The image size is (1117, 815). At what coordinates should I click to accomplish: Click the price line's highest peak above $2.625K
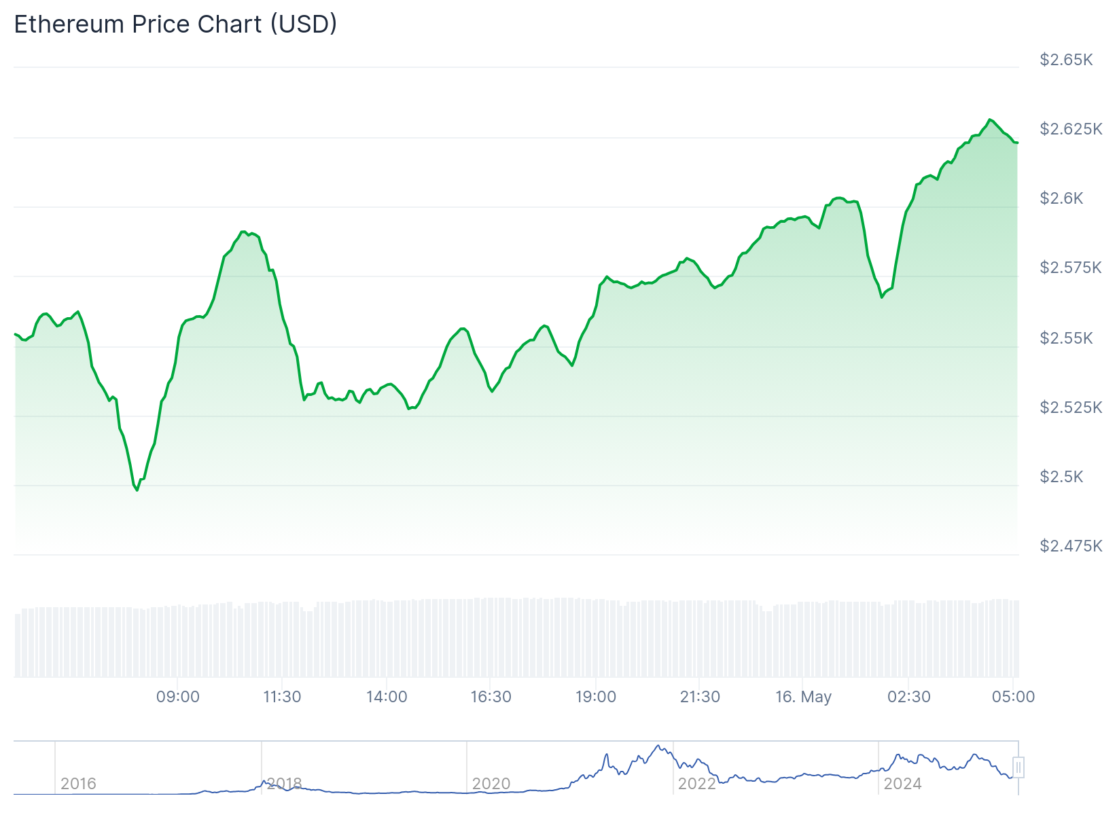989,120
